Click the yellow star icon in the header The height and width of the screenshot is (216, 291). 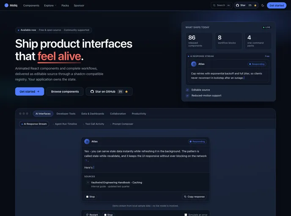(255, 5)
